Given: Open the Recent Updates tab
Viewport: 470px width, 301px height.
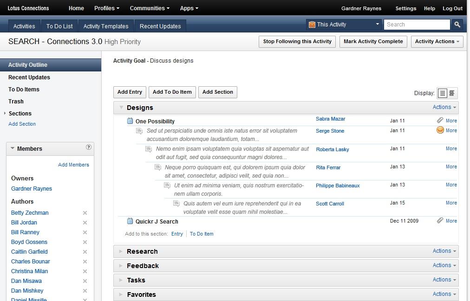Looking at the screenshot, I should 160,26.
